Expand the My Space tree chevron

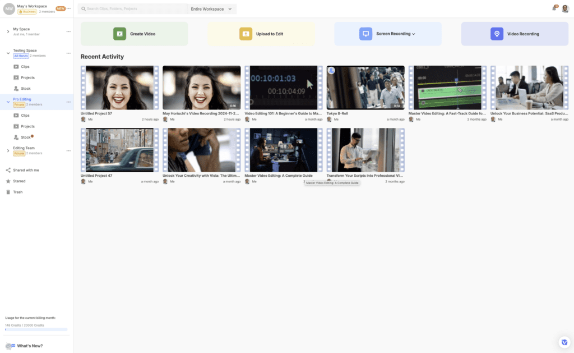coord(8,31)
